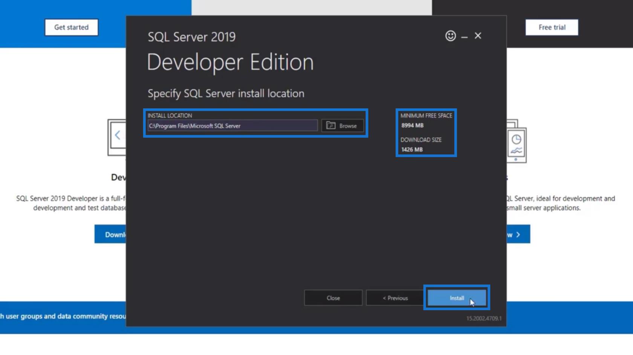Click the 1426 MB download size value
The height and width of the screenshot is (355, 633).
tap(412, 149)
